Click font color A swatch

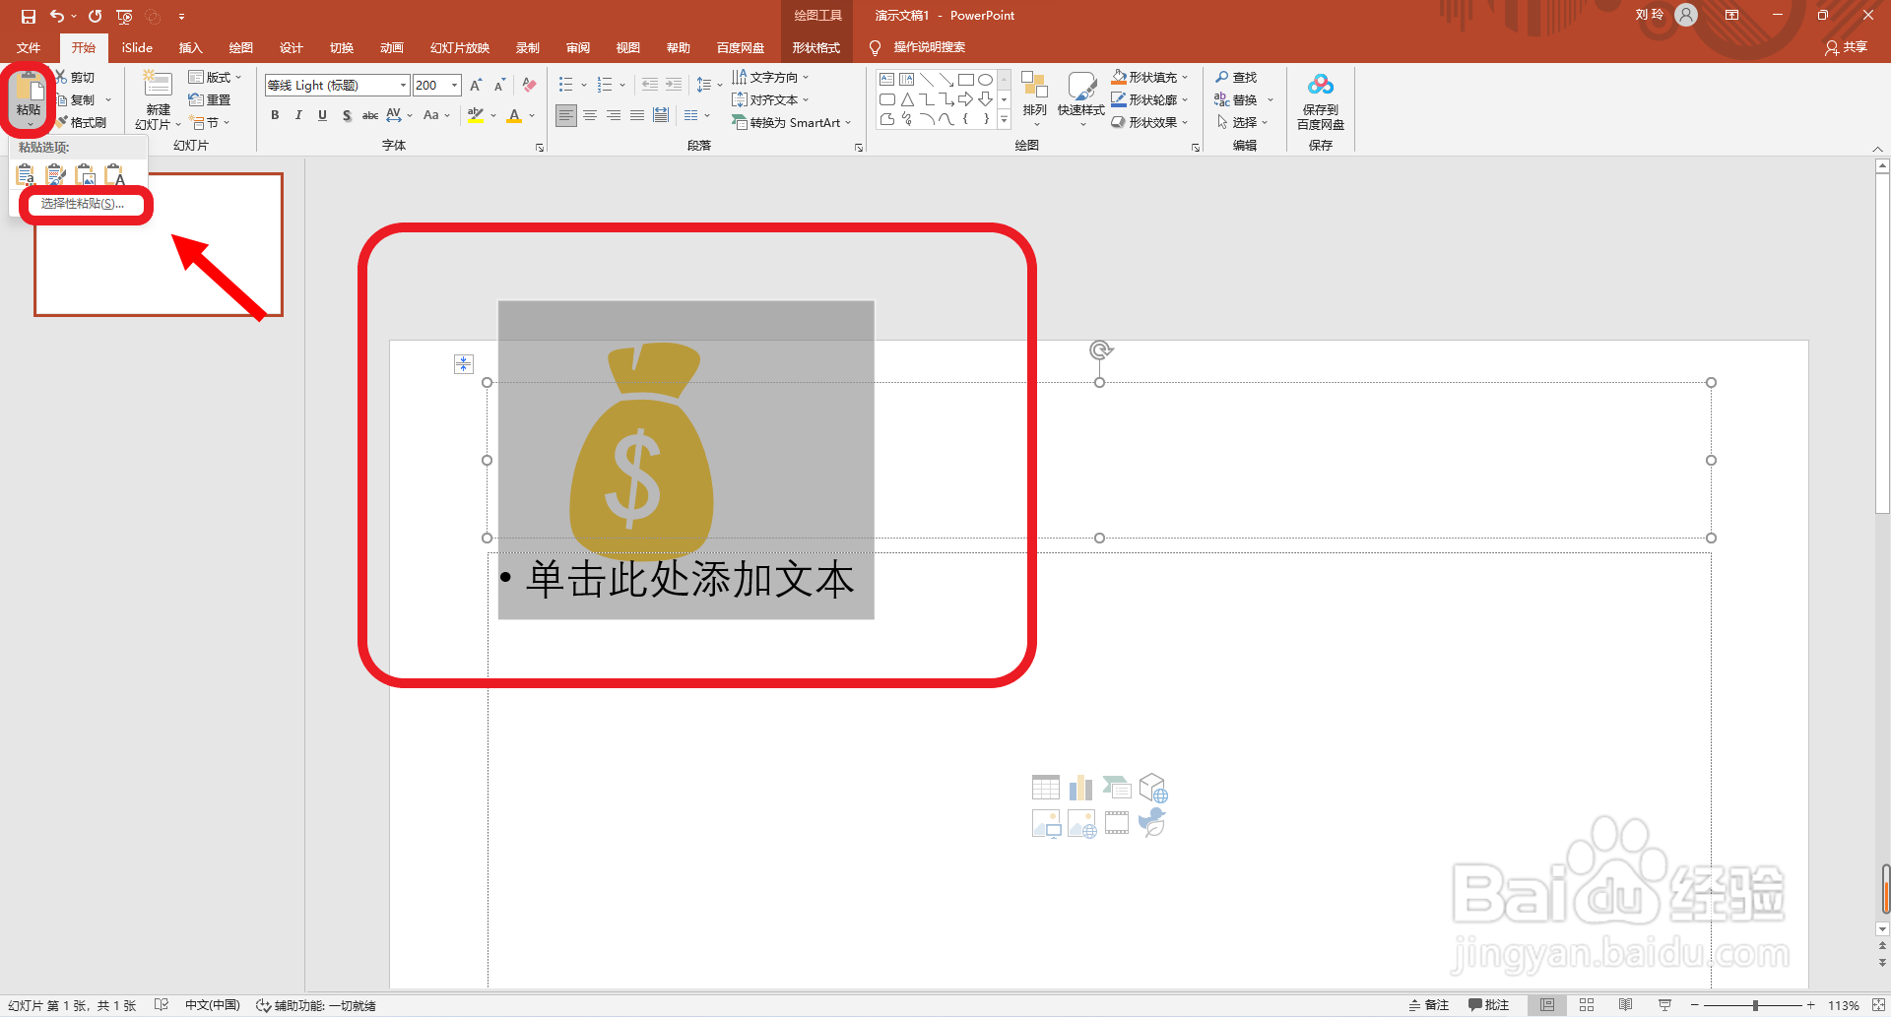pos(514,115)
